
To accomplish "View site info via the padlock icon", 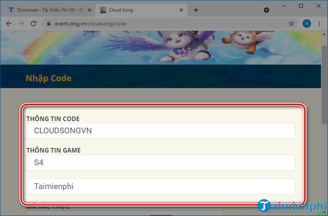I will click(49, 23).
